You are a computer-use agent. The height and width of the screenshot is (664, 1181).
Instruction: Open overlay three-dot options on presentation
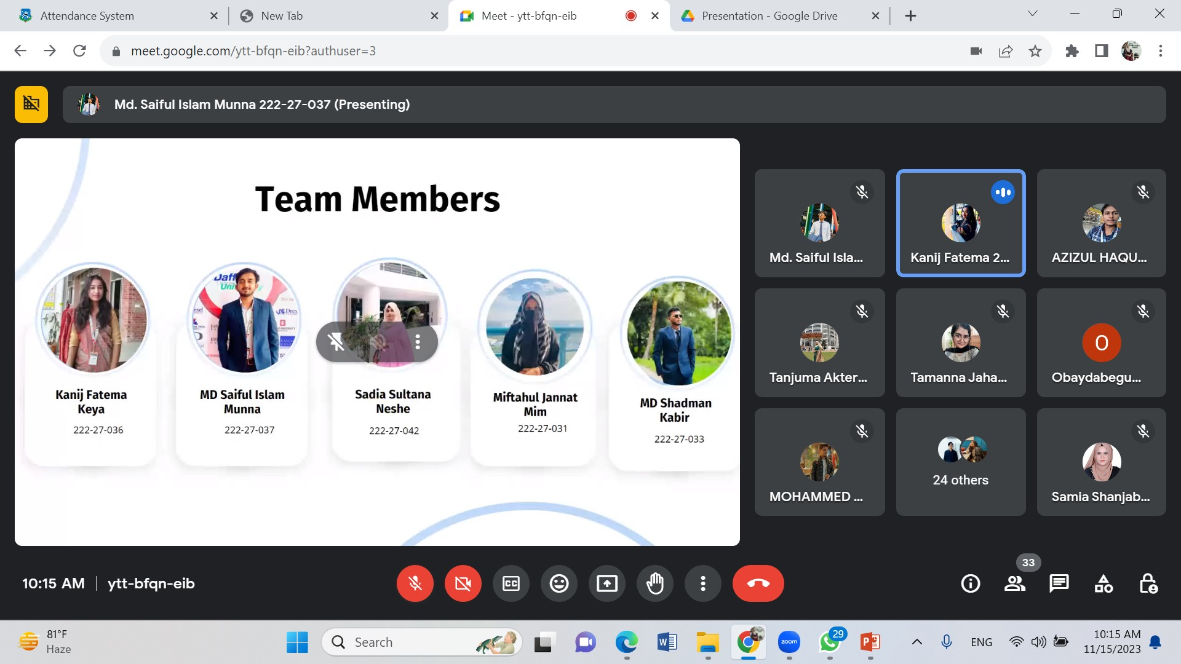click(418, 342)
